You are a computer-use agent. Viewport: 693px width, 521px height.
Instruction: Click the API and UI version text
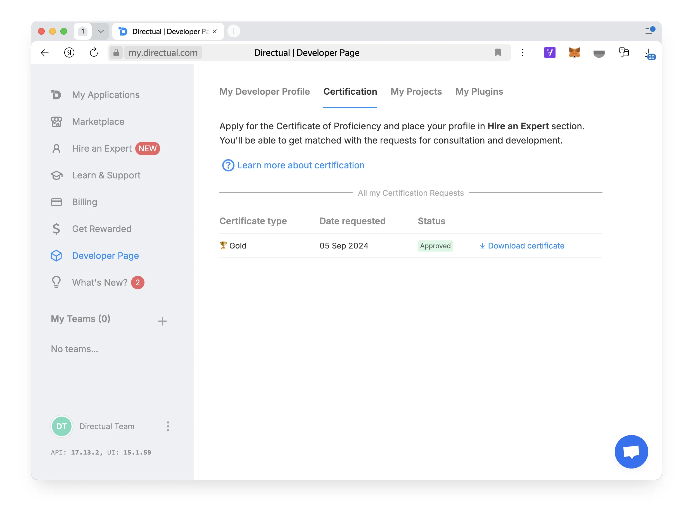pyautogui.click(x=101, y=452)
